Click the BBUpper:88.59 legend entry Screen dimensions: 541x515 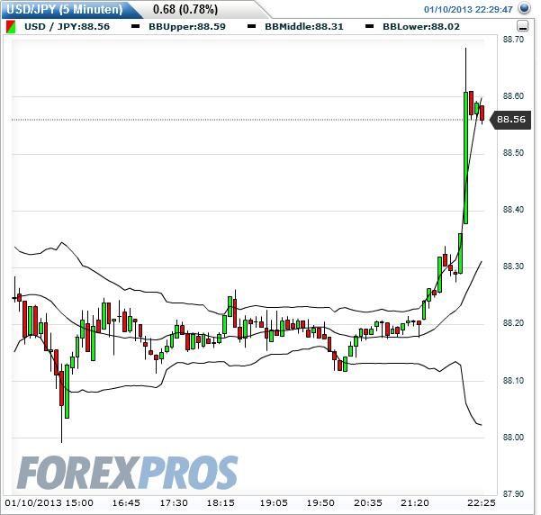[187, 27]
